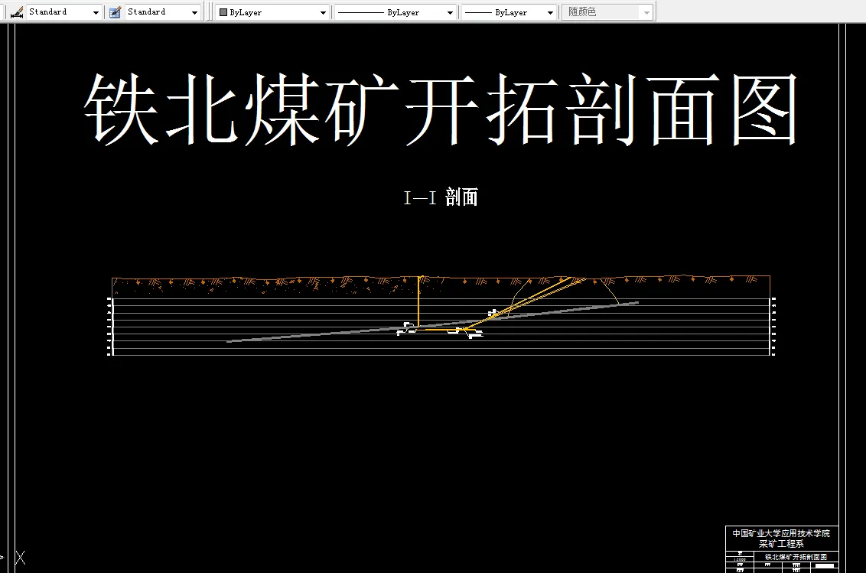Click the Table Style brush icon
The image size is (866, 573).
pyautogui.click(x=114, y=11)
